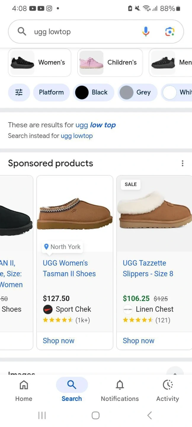Toggle the Black color filter chip

point(93,92)
